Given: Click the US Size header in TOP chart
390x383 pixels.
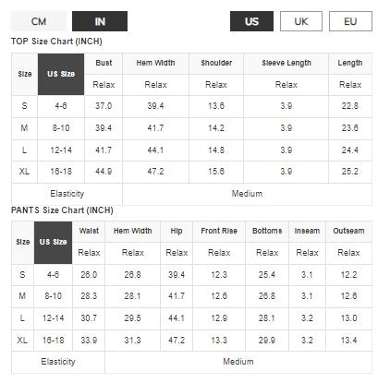Looking at the screenshot, I should [x=61, y=74].
